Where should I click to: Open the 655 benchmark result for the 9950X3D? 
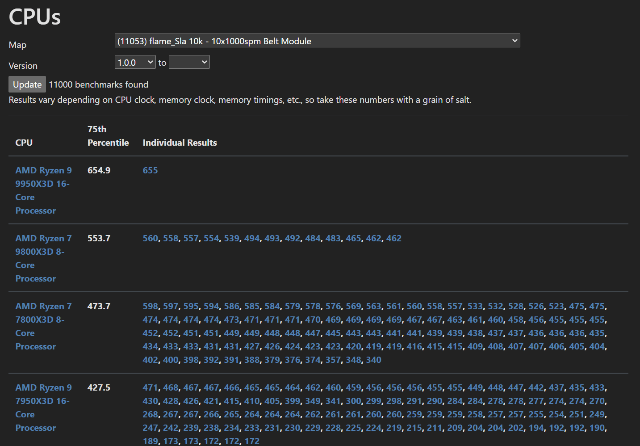pyautogui.click(x=150, y=170)
